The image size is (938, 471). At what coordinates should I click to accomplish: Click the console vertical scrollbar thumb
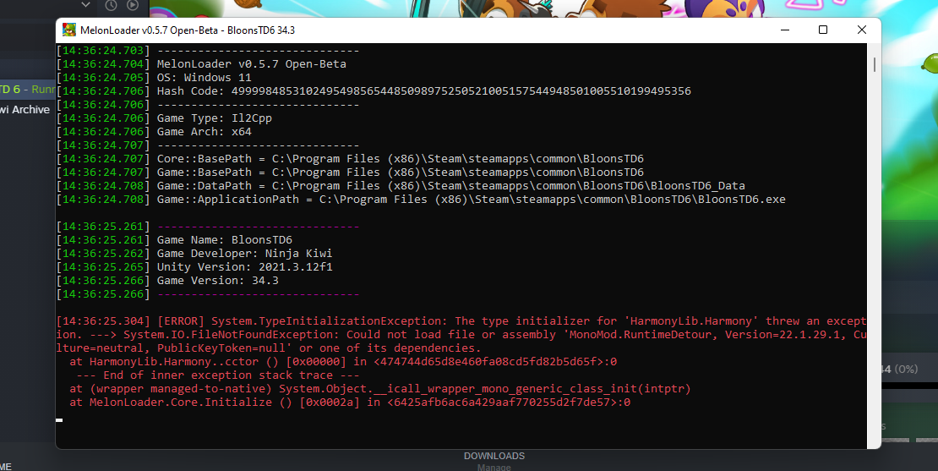click(874, 64)
